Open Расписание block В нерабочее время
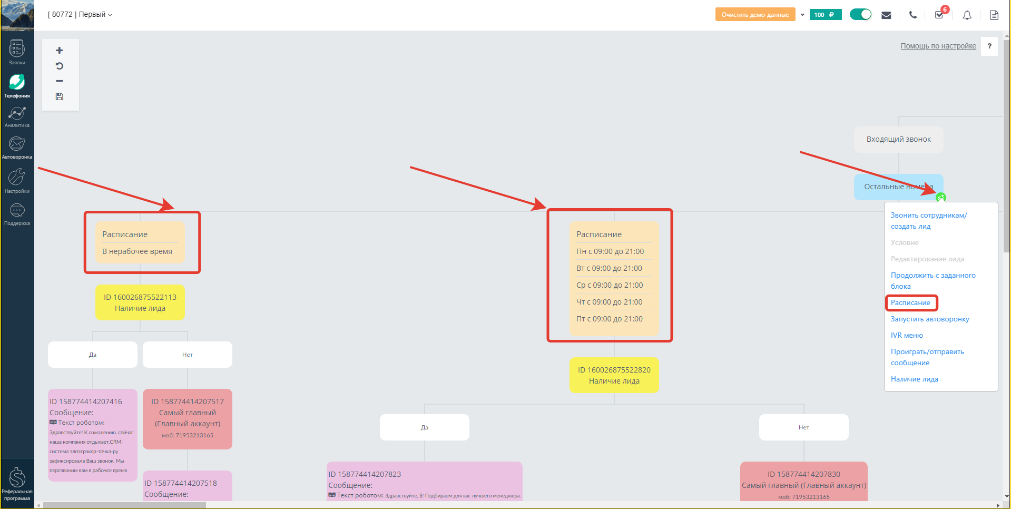This screenshot has height=509, width=1011. click(x=140, y=242)
